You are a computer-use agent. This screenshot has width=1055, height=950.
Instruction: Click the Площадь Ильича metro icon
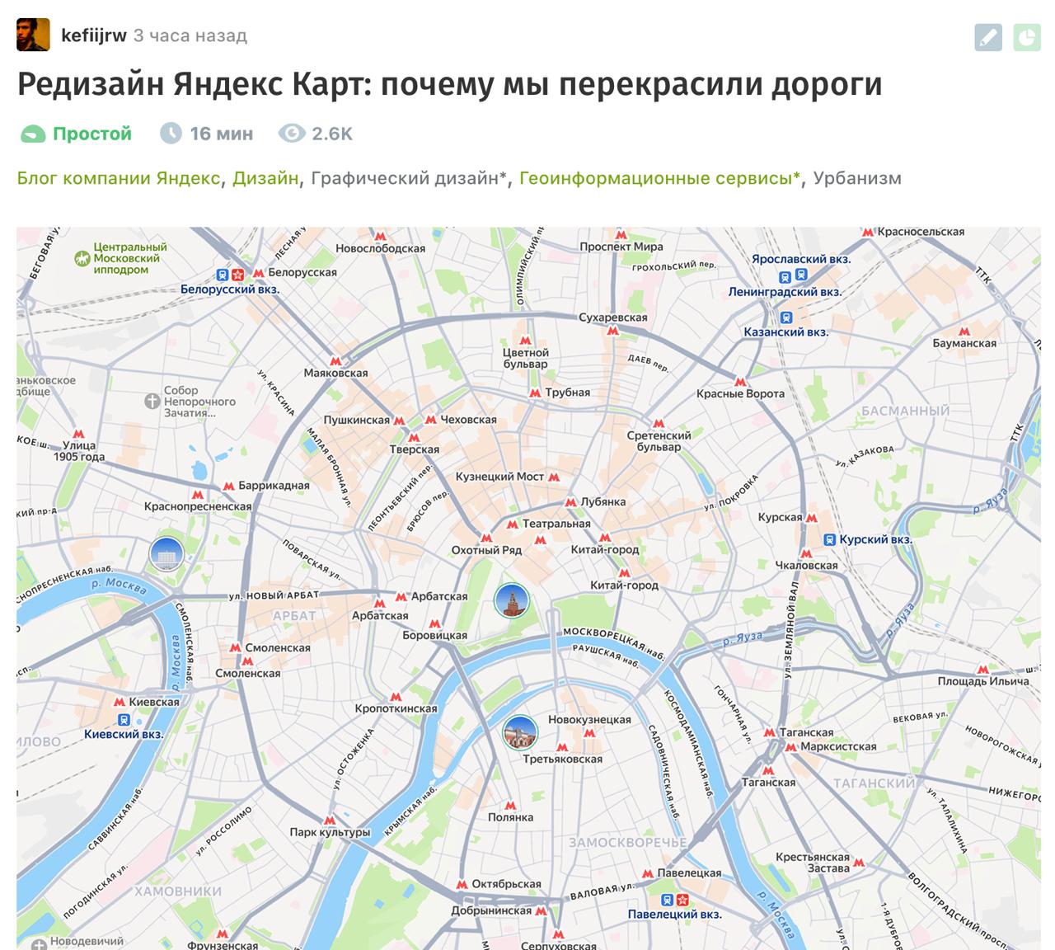click(982, 669)
